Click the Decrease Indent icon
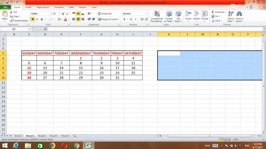 pos(89,19)
